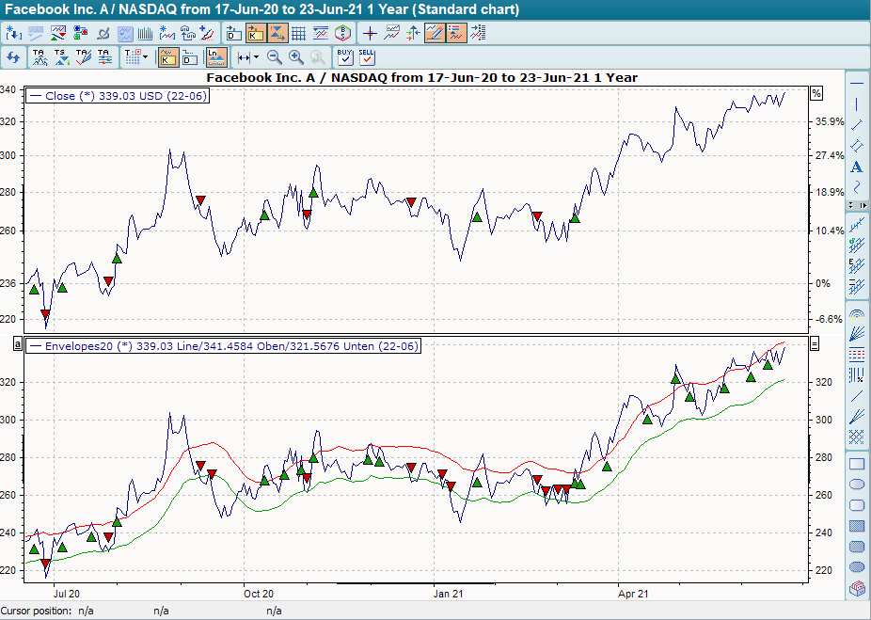Enable the SELL signal checkbox
871x620 pixels.
(369, 57)
